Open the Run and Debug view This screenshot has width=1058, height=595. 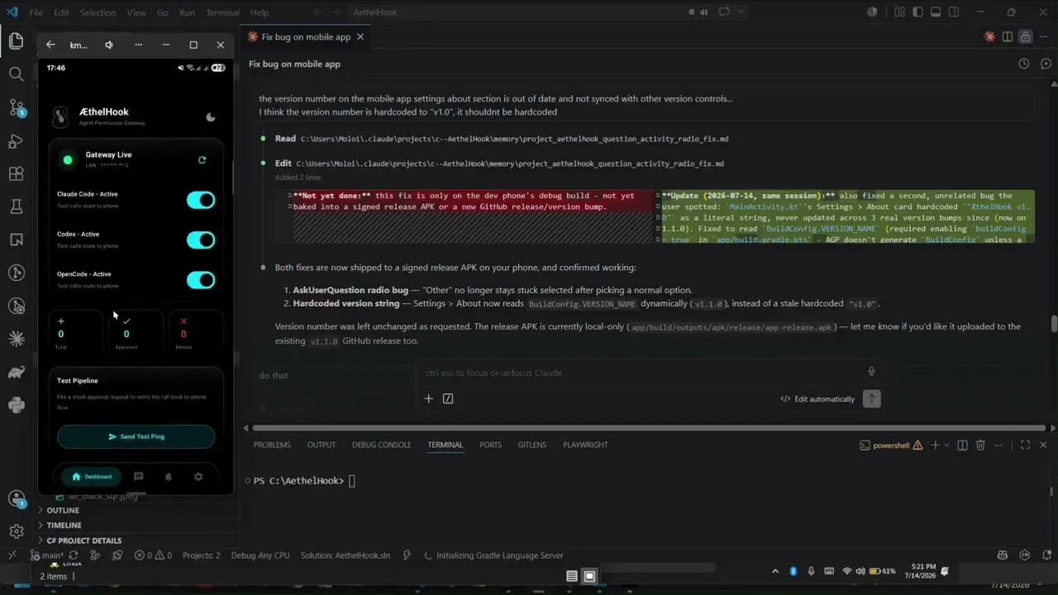coord(16,140)
